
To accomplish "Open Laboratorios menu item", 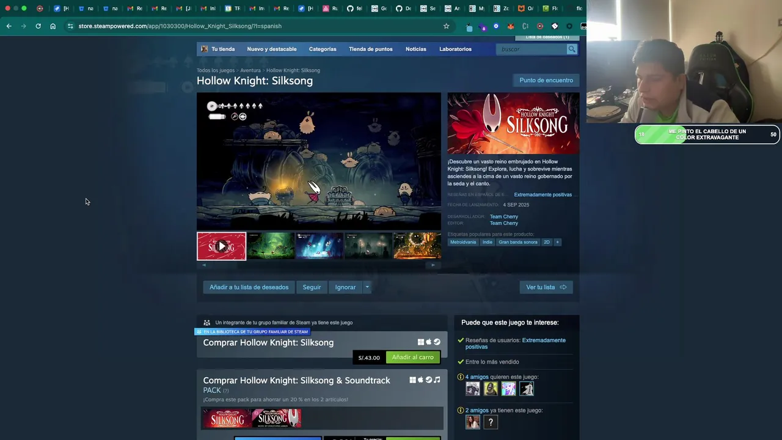I will point(455,49).
